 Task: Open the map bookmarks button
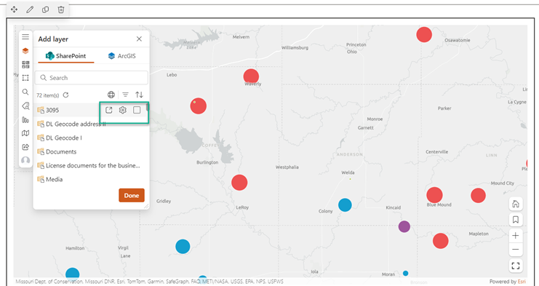[515, 220]
